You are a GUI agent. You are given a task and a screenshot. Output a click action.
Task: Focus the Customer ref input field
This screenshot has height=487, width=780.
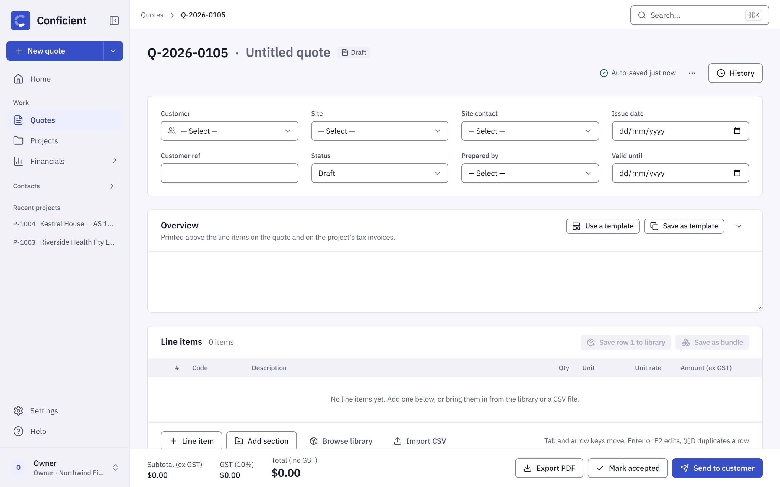[229, 173]
